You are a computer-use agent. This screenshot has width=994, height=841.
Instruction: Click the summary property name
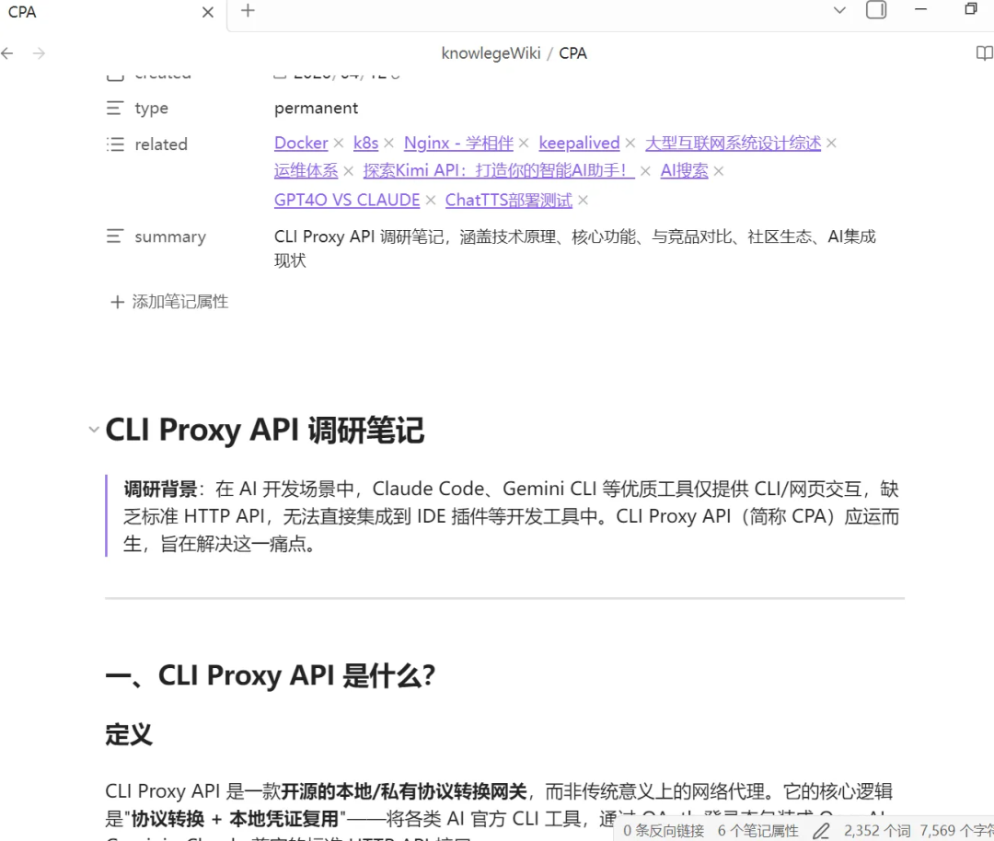170,237
